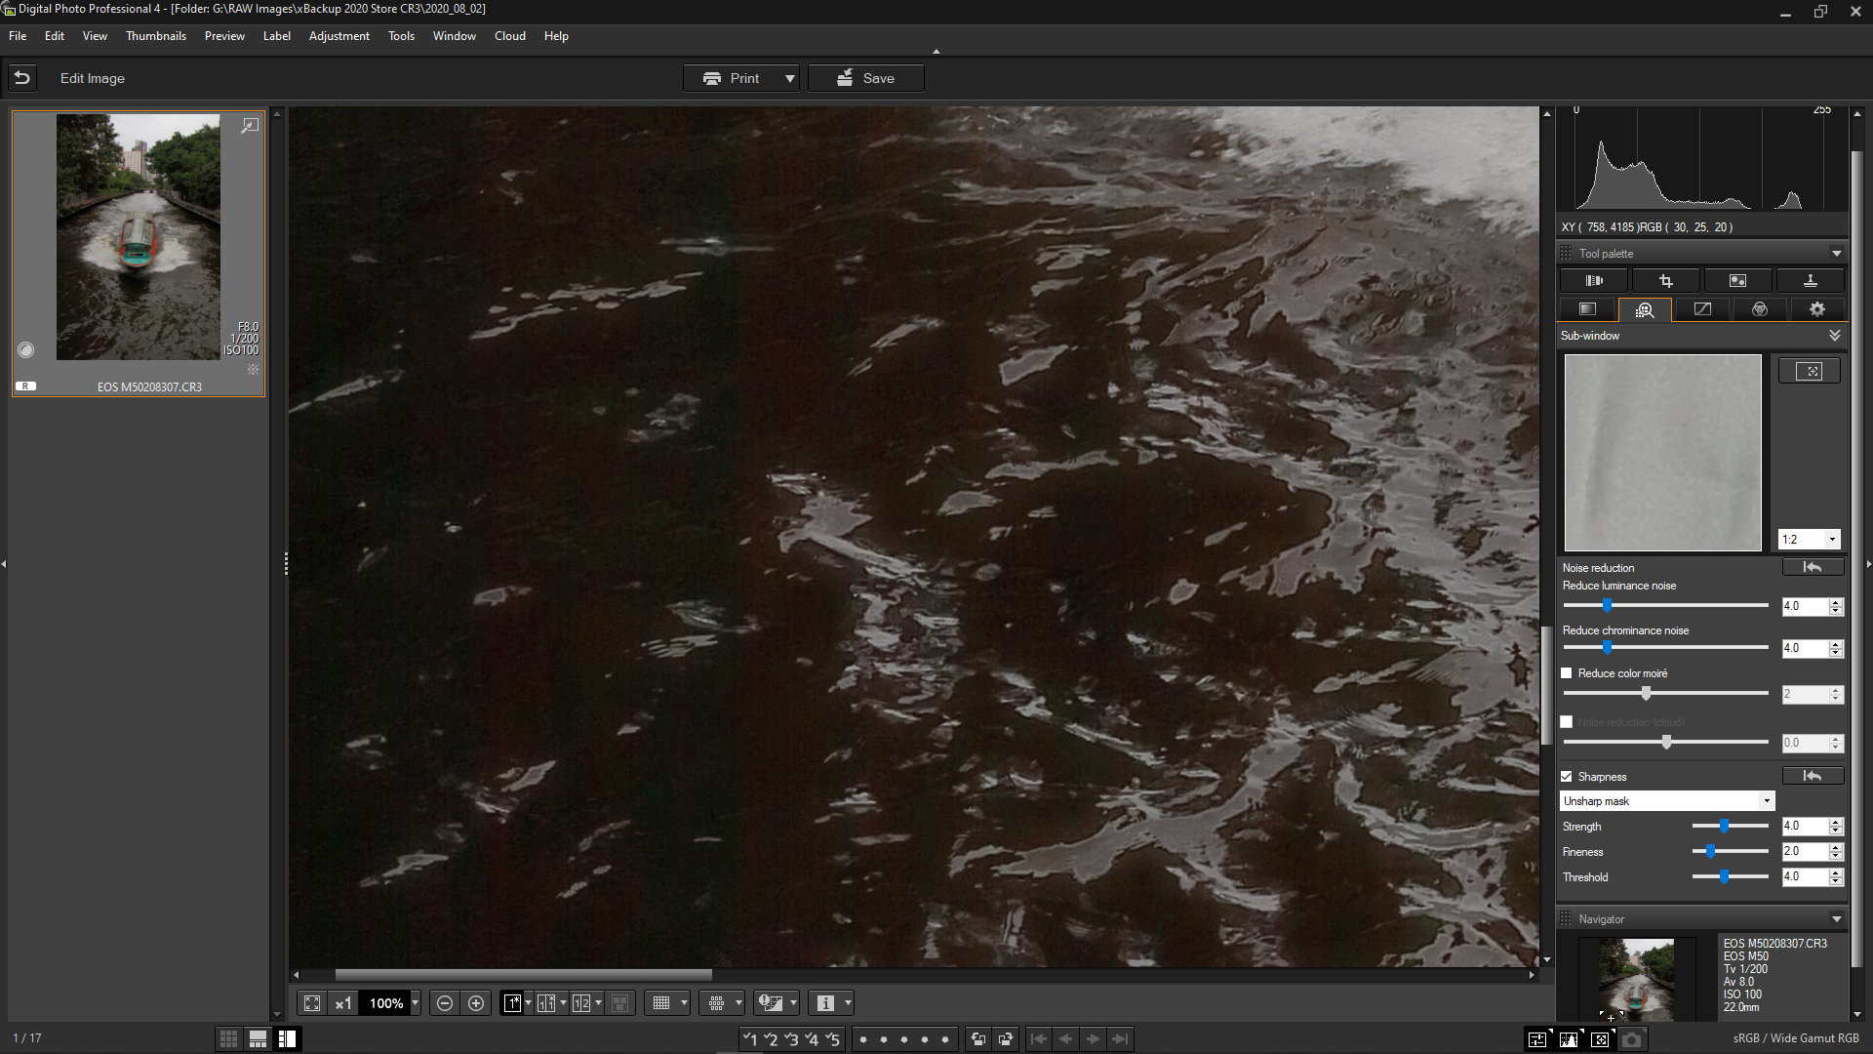Open the zoom percentage dropdown
The height and width of the screenshot is (1054, 1873).
point(415,1003)
